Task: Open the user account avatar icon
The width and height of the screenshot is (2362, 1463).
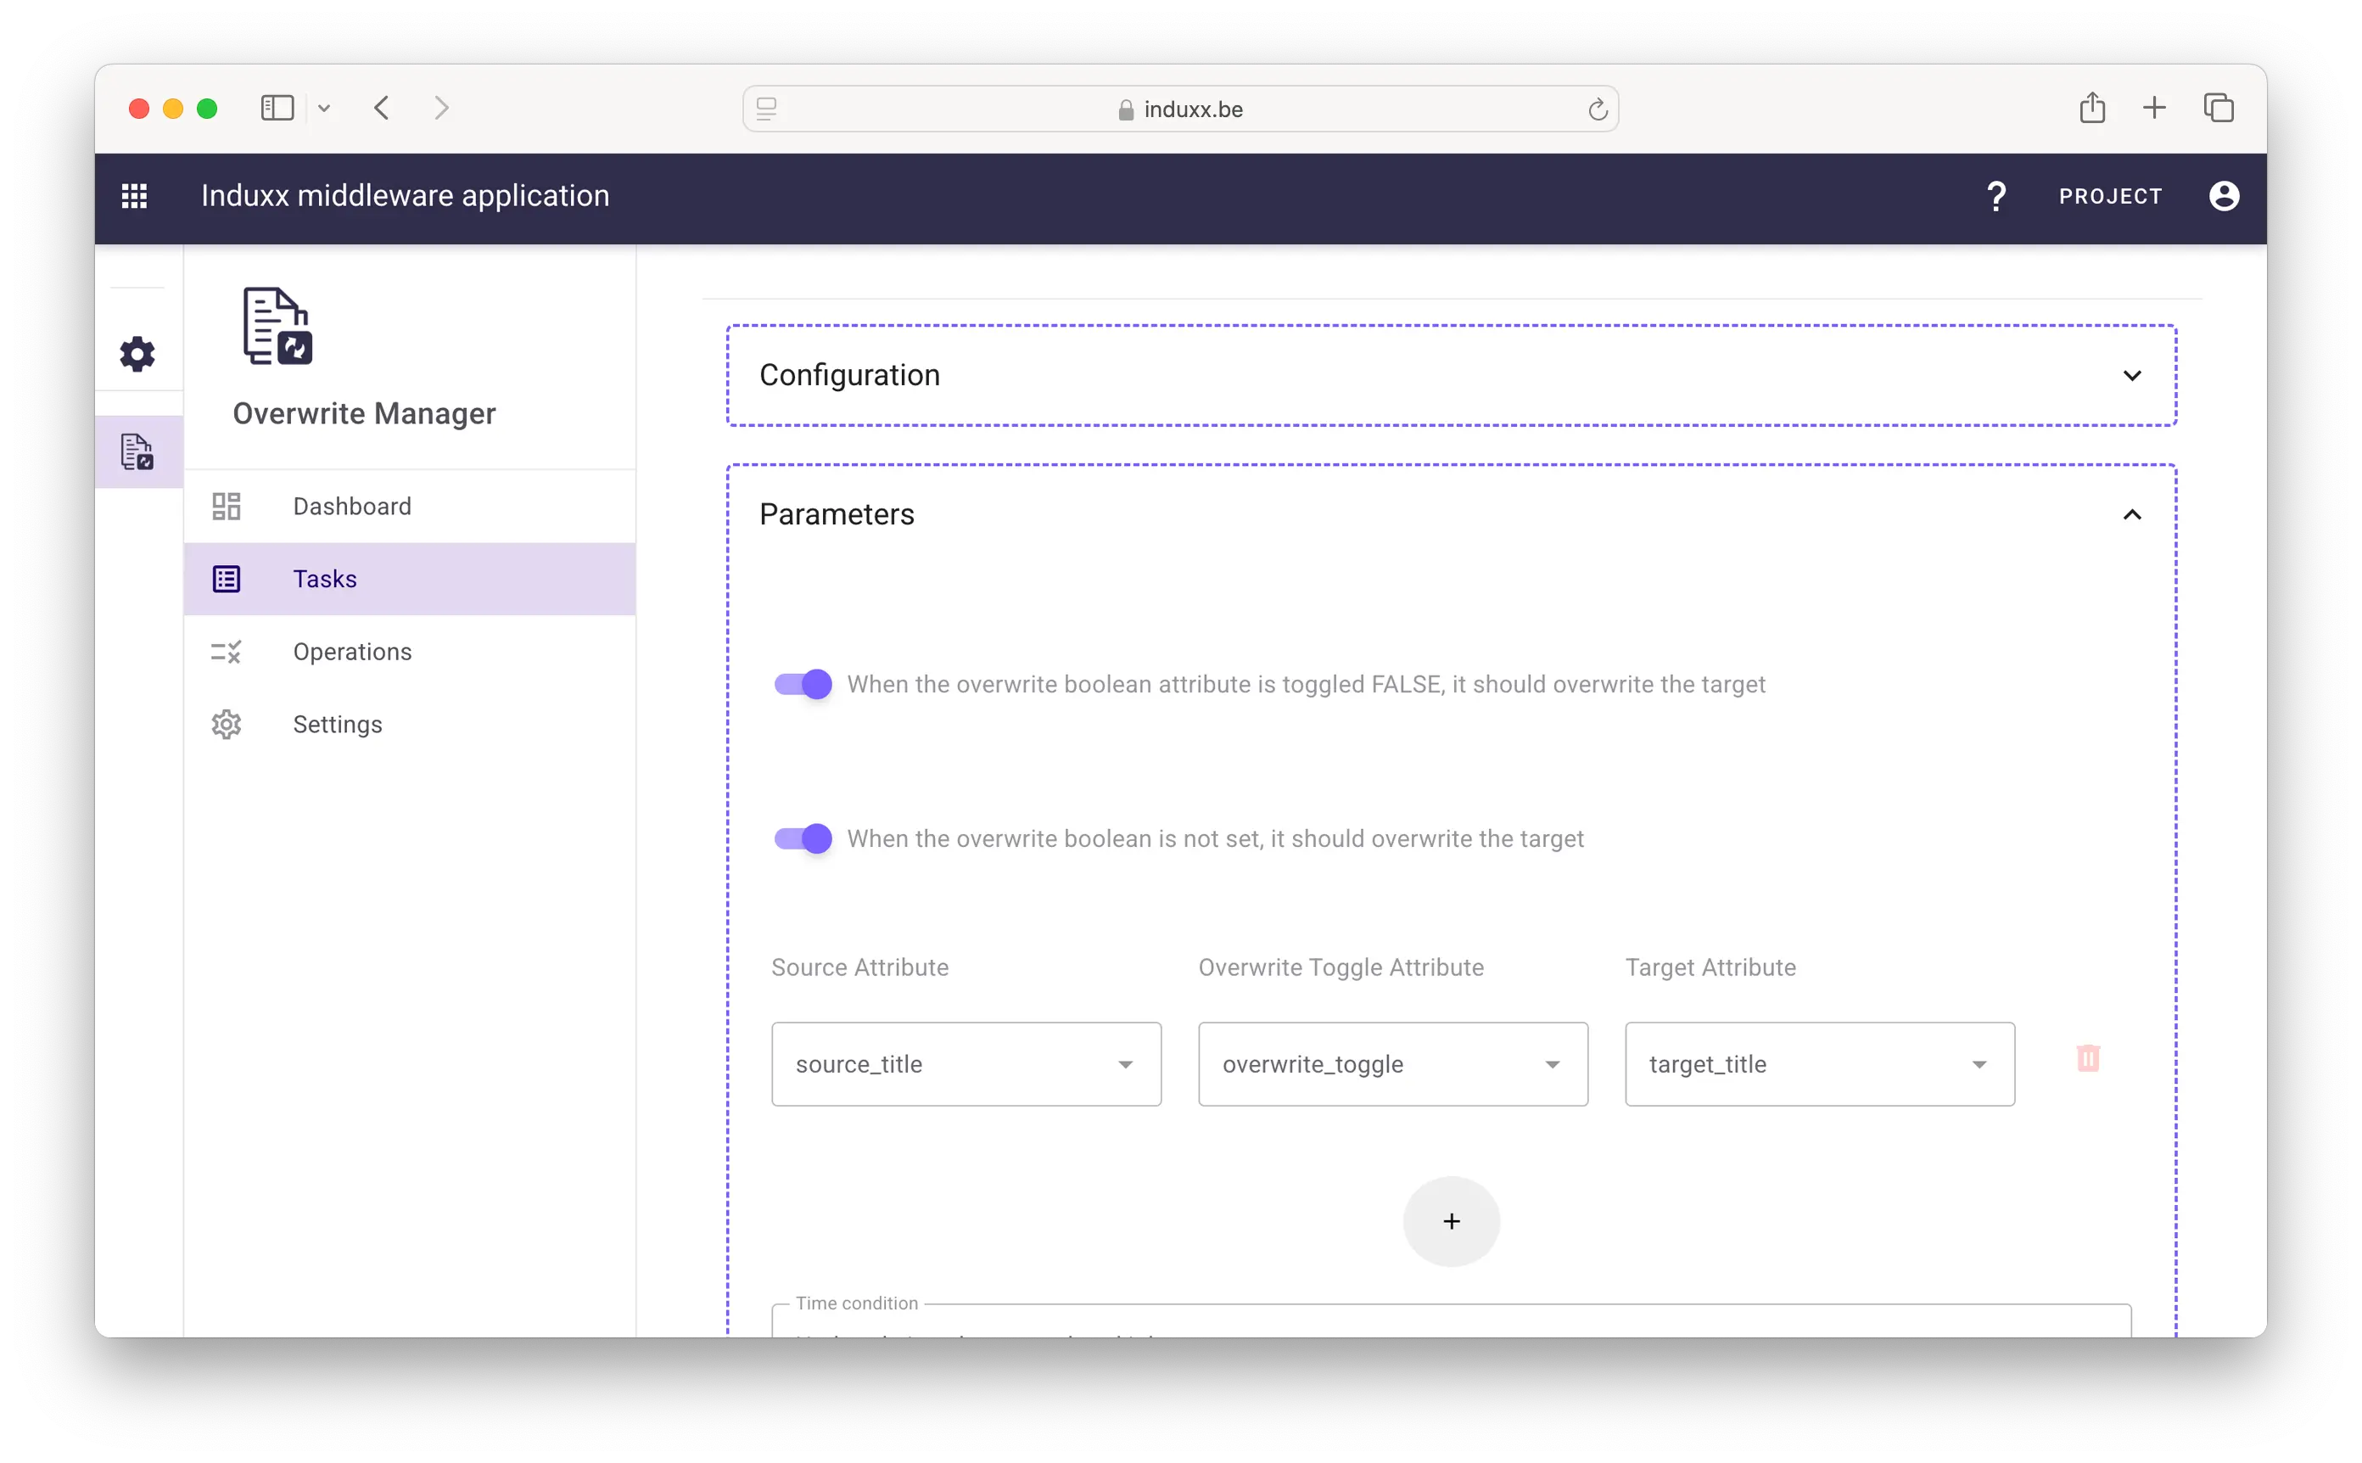Action: (2224, 196)
